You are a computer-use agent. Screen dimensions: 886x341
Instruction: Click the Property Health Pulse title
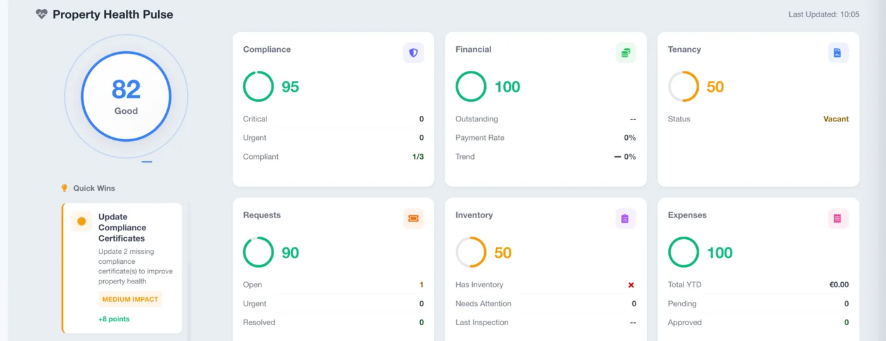point(113,14)
